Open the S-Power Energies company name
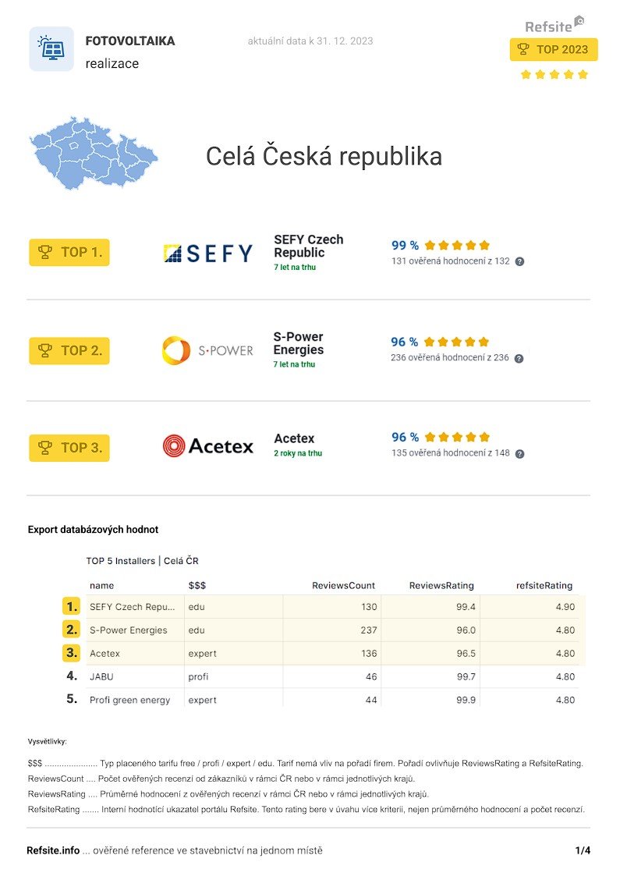Viewport: 620px width, 880px height. coord(299,343)
